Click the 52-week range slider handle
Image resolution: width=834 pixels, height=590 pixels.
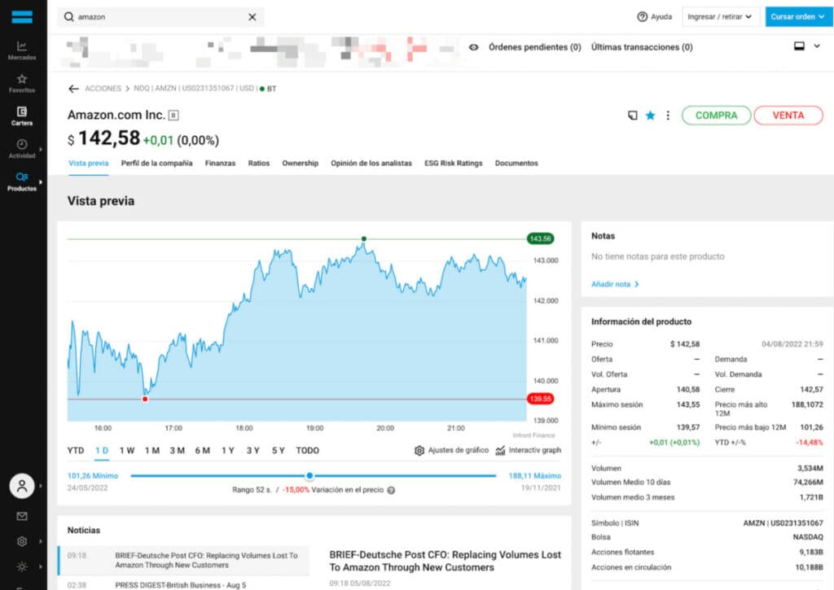pos(309,476)
